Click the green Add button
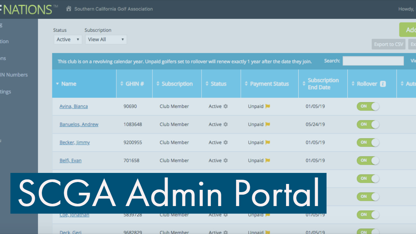Viewport: 416px width, 234px height. point(408,30)
